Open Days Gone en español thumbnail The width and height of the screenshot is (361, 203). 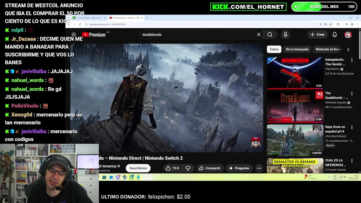pos(295,140)
